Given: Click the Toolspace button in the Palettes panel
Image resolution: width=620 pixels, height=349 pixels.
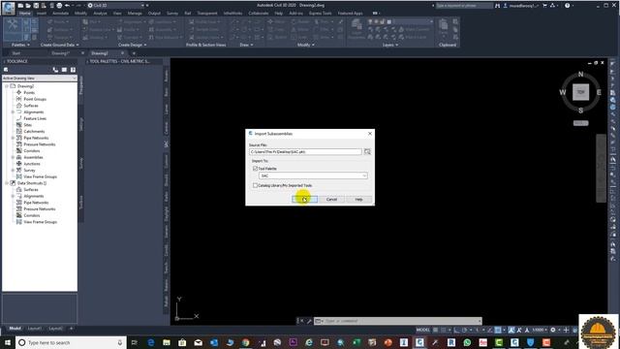Looking at the screenshot, I should pyautogui.click(x=13, y=28).
